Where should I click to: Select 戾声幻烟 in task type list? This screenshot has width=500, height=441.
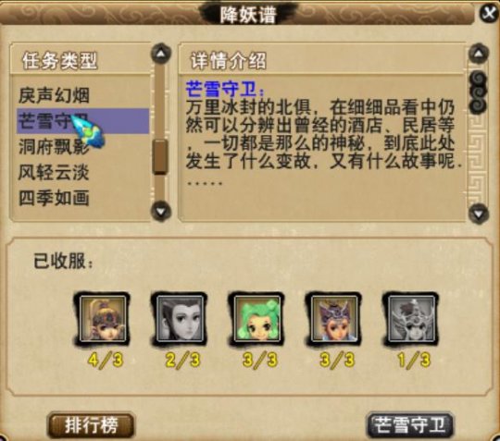(54, 95)
